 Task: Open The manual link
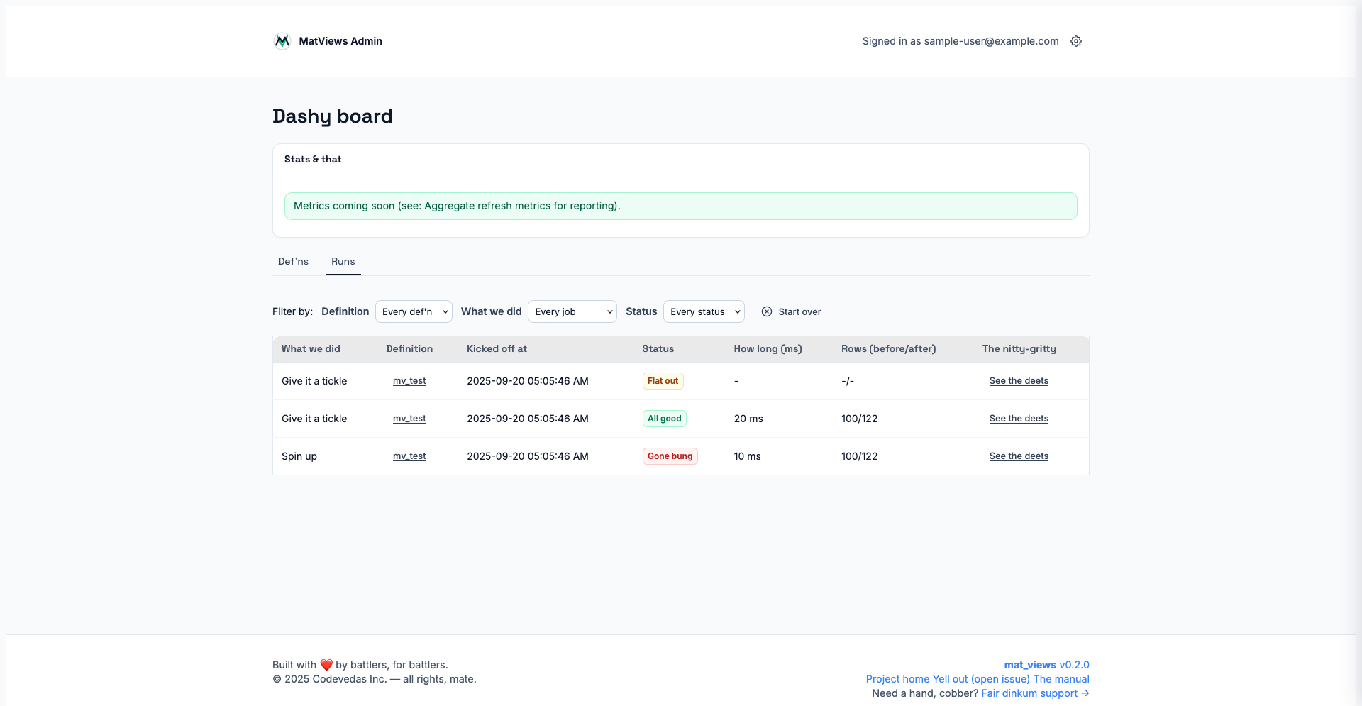[1061, 679]
